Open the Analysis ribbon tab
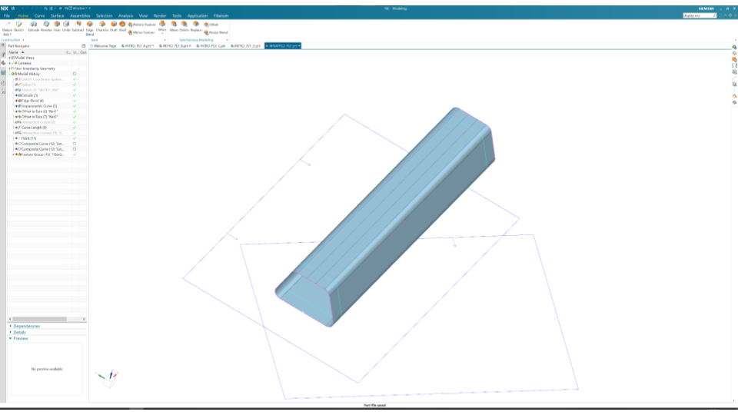This screenshot has width=738, height=415. tap(125, 15)
